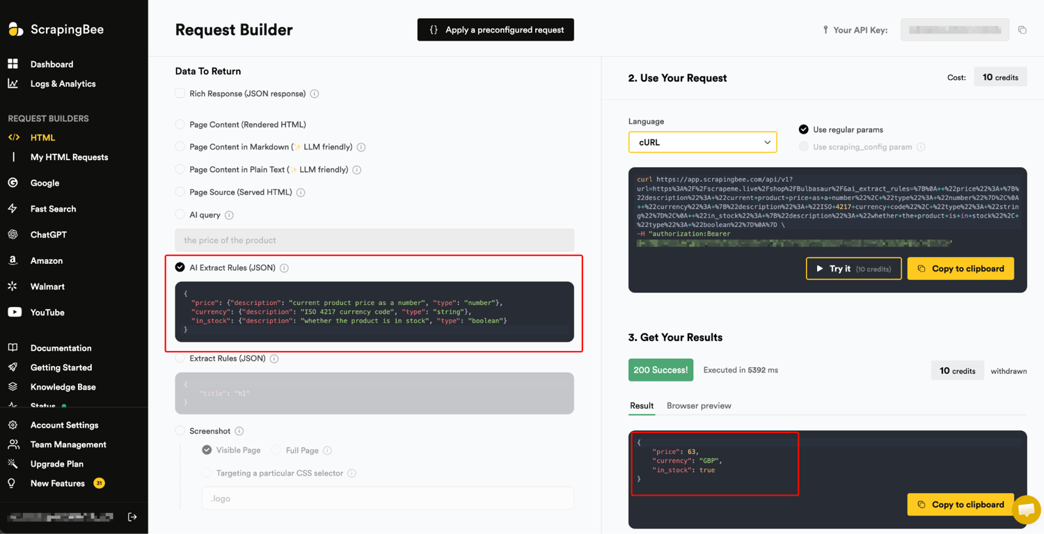Click info icon next to Rich Response
Screen dimensions: 1044x534
point(315,94)
